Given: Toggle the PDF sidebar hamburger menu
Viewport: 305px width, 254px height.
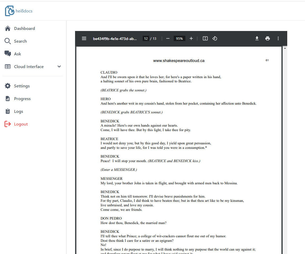Looking at the screenshot, I should pos(84,38).
